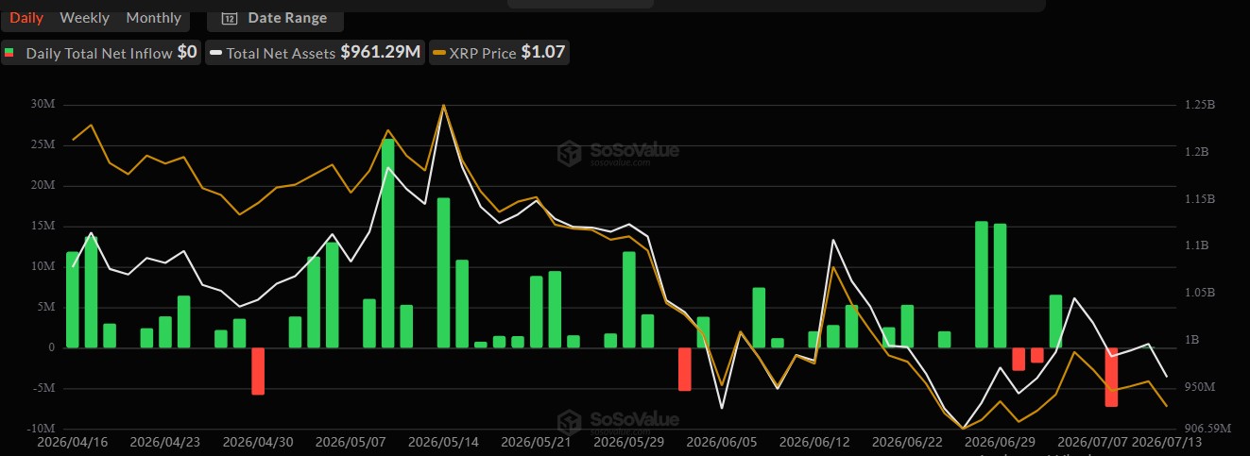Click the 2026/04/16 date label
Image resolution: width=1250 pixels, height=456 pixels.
click(73, 441)
